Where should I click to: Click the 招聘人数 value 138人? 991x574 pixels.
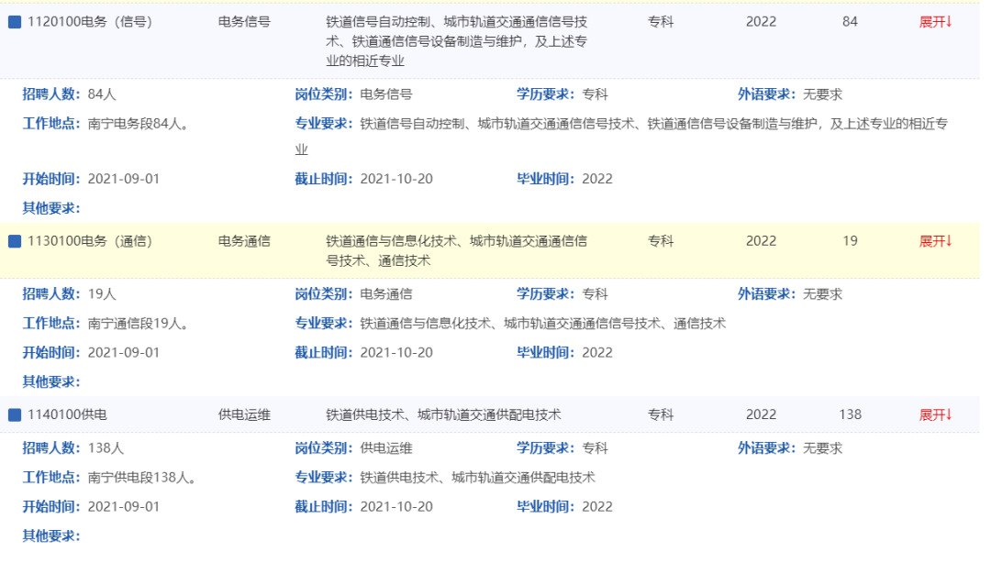point(106,448)
